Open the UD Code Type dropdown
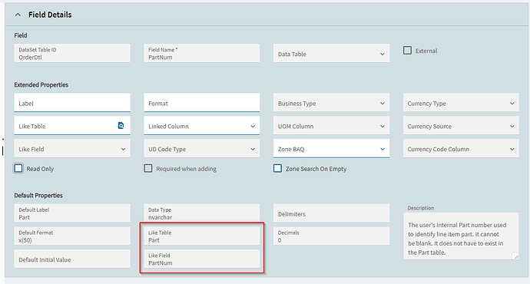The width and height of the screenshot is (530, 284). pyautogui.click(x=201, y=149)
